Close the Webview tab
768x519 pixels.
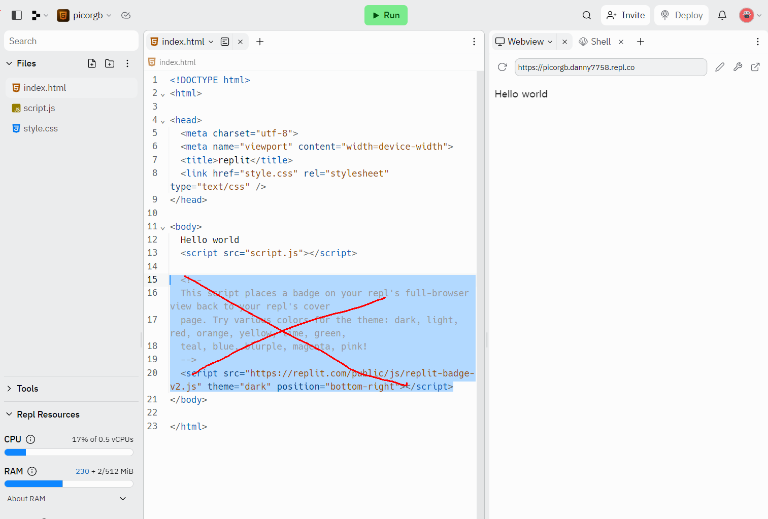pyautogui.click(x=564, y=42)
